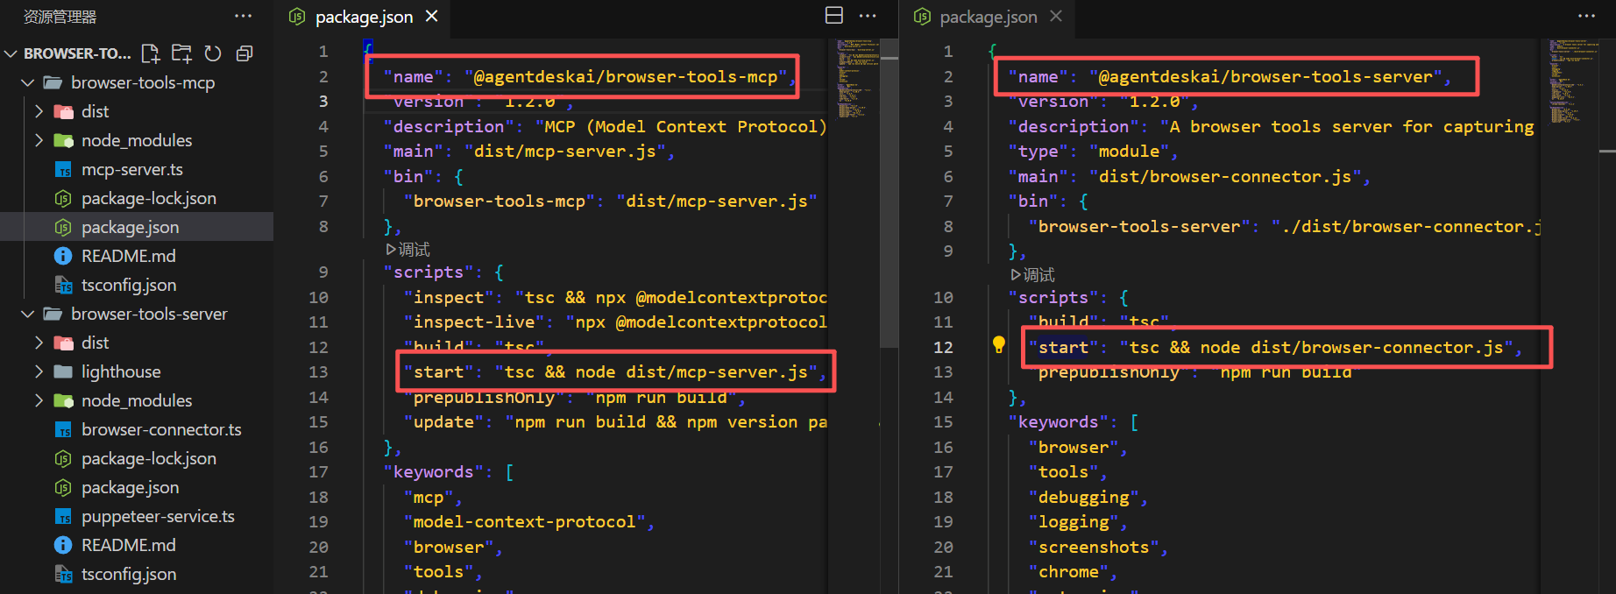Click the lighthouse folder icon
1616x594 pixels.
(x=63, y=371)
